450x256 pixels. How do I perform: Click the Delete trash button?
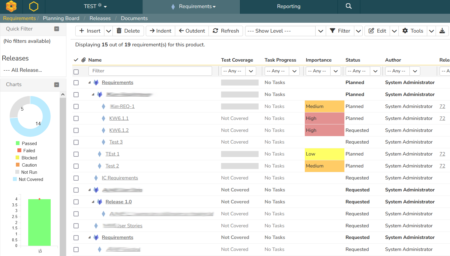click(128, 31)
